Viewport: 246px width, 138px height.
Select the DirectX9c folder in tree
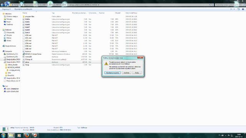tap(11, 76)
